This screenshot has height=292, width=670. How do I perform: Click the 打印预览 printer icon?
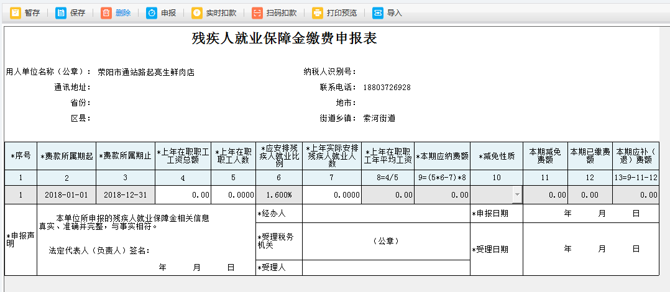pos(318,13)
